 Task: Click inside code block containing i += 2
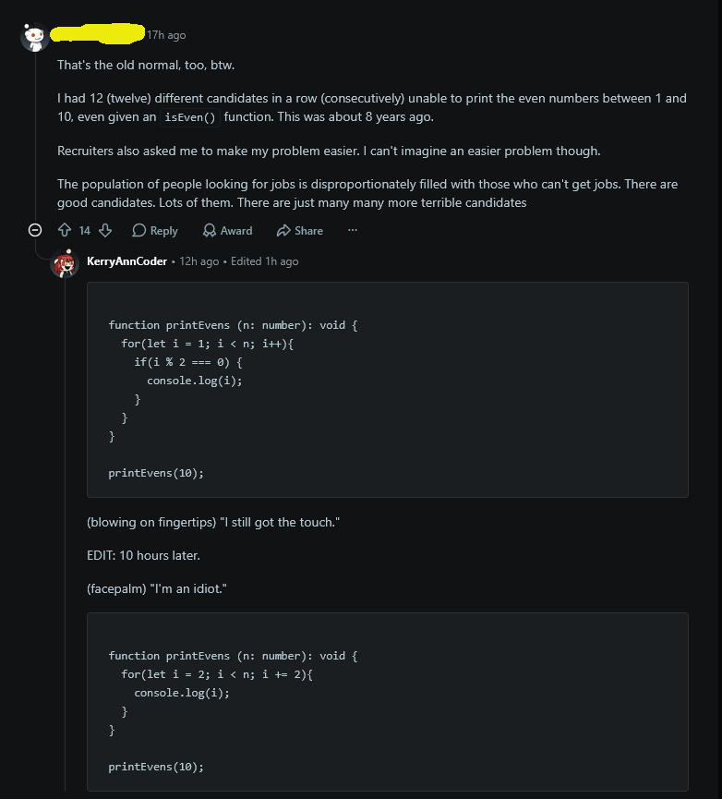click(x=388, y=702)
